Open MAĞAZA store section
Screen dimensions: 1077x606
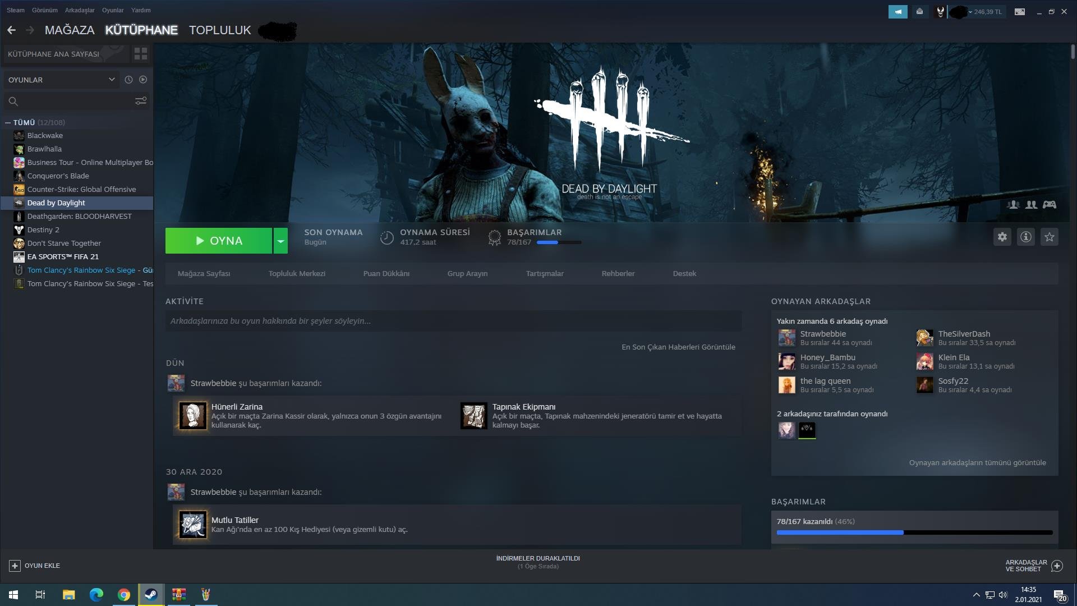tap(70, 30)
